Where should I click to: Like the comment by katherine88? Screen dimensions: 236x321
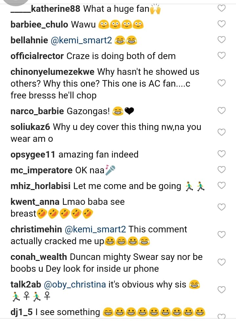pos(222,9)
